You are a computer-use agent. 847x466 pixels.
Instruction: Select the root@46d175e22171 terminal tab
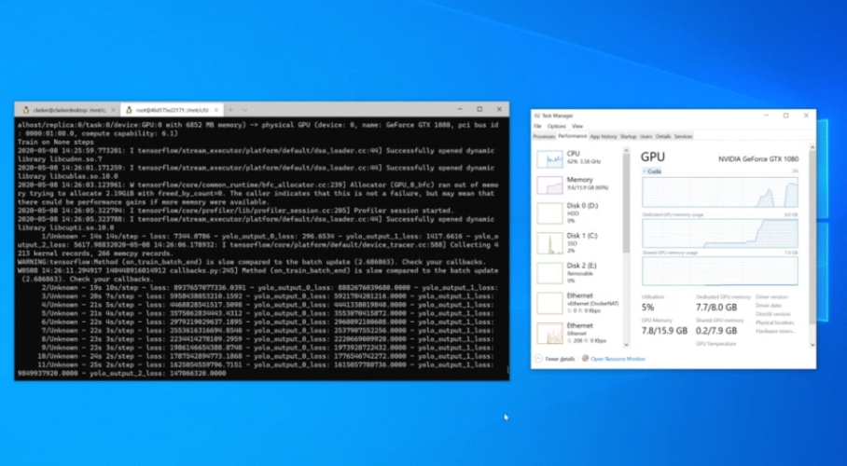tap(172, 110)
